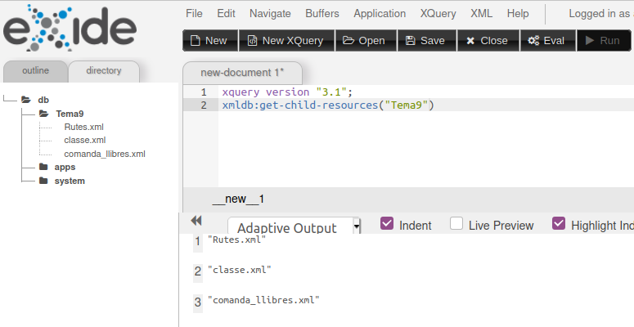Viewport: 634px width, 327px height.
Task: Open Rutes.xml from the directory tree
Action: 83,127
